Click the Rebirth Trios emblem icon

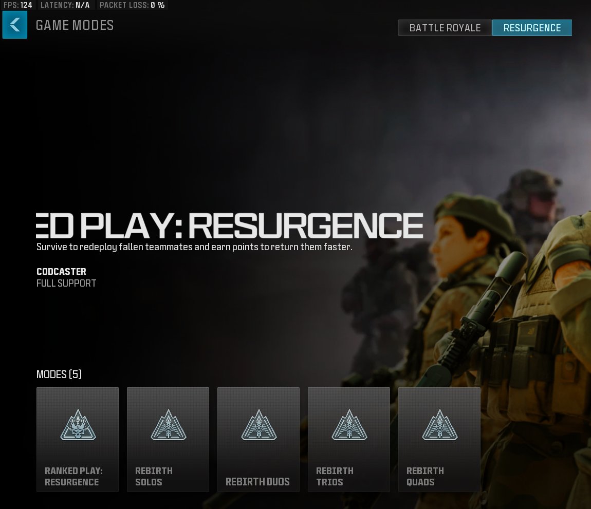point(349,425)
